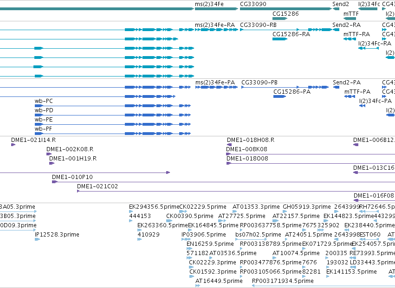Select EST label GH05919.3prime
This screenshot has height=288, width=395.
click(307, 207)
